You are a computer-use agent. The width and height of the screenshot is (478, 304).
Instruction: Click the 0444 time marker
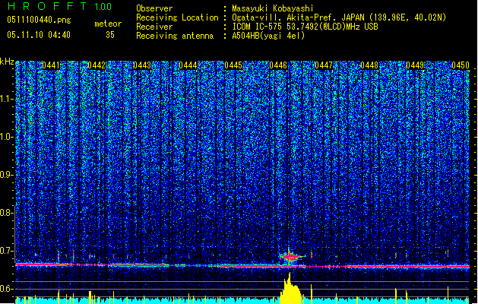pos(188,65)
